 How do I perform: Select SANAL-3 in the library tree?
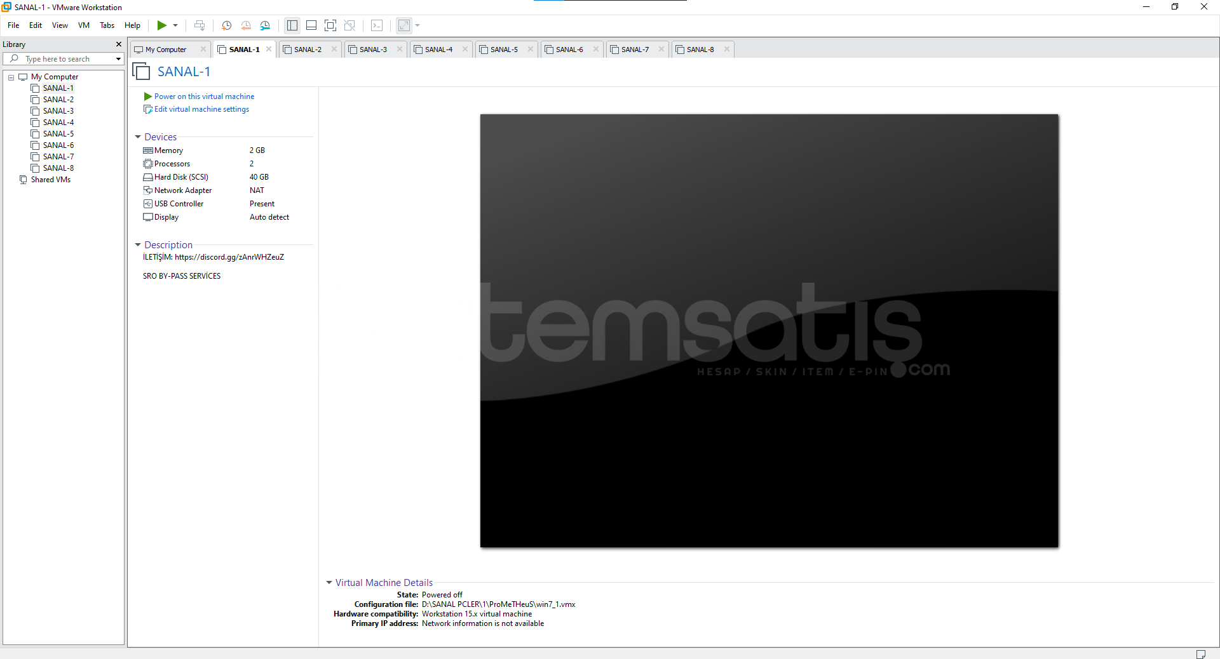click(58, 111)
